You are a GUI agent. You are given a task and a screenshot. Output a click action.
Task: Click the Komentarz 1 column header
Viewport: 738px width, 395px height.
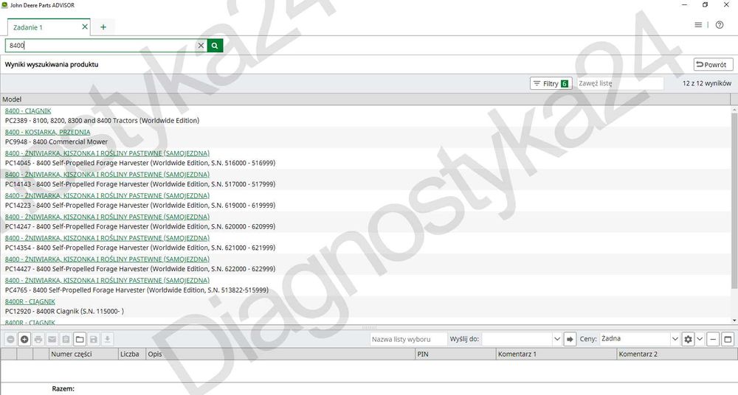pyautogui.click(x=556, y=354)
